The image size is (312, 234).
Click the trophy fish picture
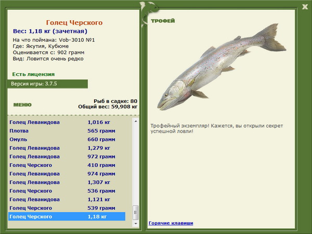(x=222, y=67)
